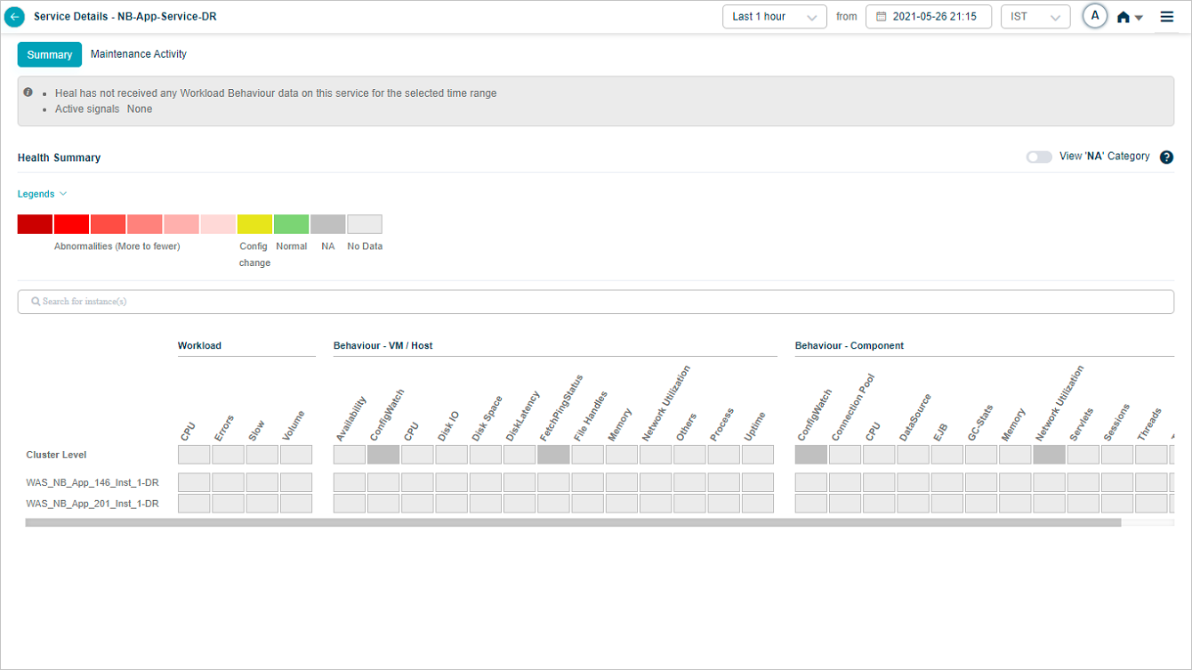Click the yellow Config change legend swatch

[254, 224]
